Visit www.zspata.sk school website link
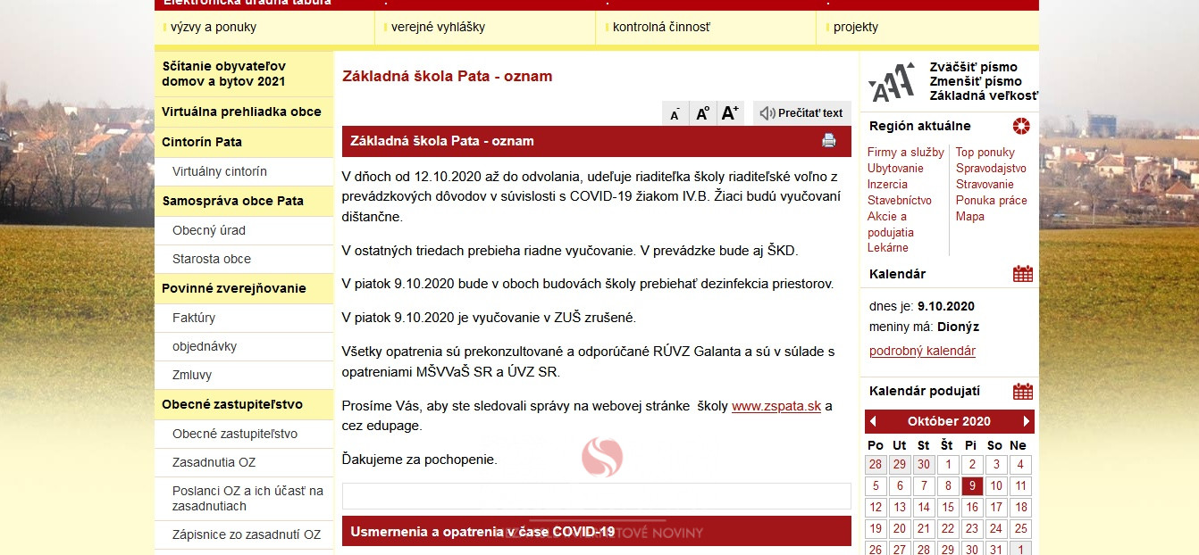 point(776,406)
